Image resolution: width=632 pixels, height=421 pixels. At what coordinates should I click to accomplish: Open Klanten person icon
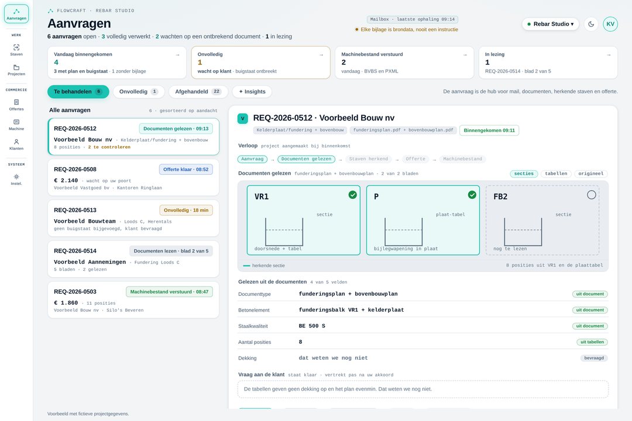(16, 144)
